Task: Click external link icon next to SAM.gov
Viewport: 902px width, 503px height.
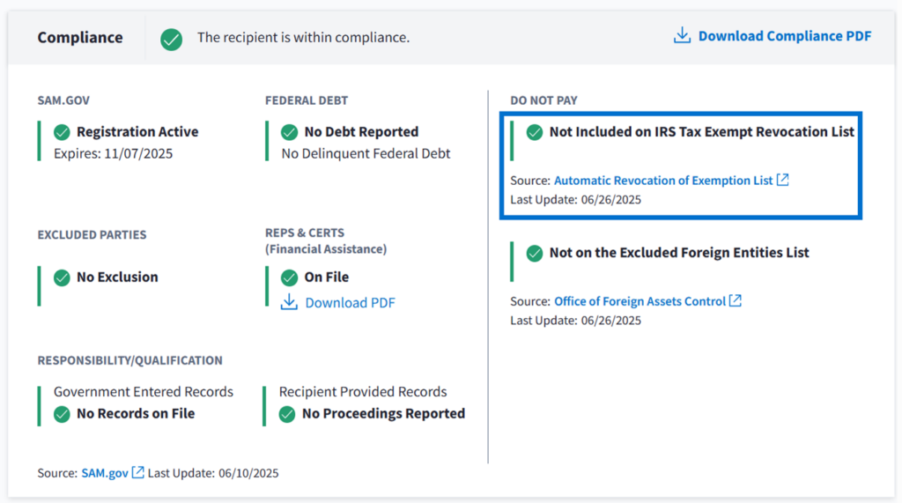Action: (x=138, y=473)
